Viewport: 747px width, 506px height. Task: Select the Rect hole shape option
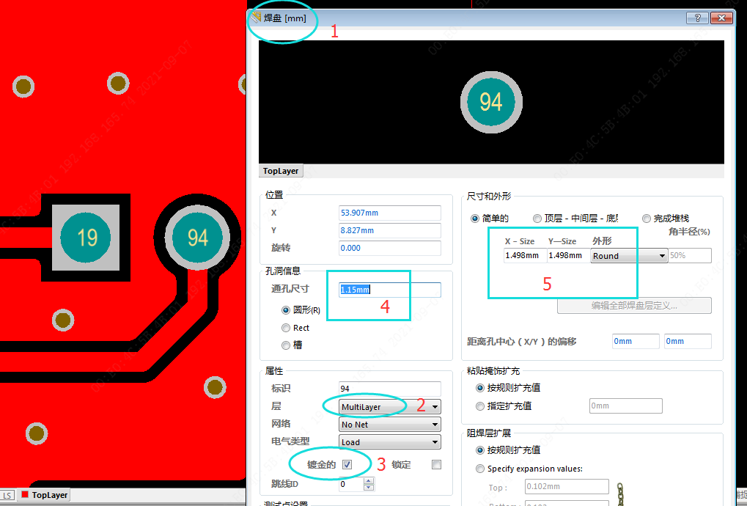[x=287, y=328]
